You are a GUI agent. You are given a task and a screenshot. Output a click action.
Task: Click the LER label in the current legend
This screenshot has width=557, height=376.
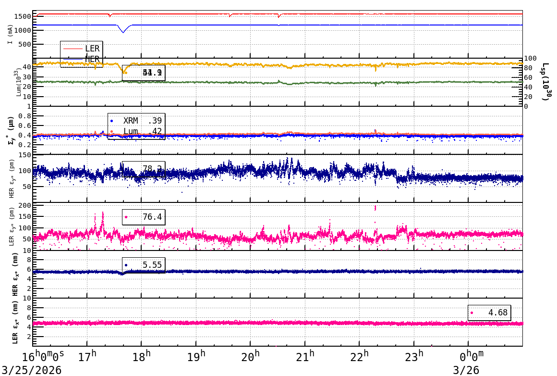(x=92, y=49)
